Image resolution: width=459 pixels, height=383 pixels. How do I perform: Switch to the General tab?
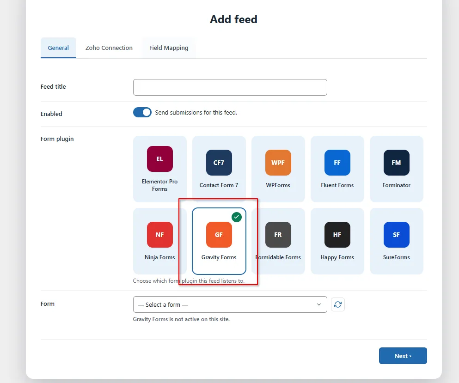[58, 48]
